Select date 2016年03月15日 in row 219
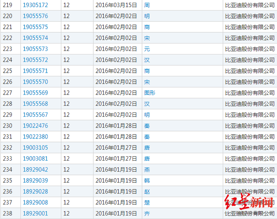This screenshot has height=219, width=277. (x=116, y=5)
